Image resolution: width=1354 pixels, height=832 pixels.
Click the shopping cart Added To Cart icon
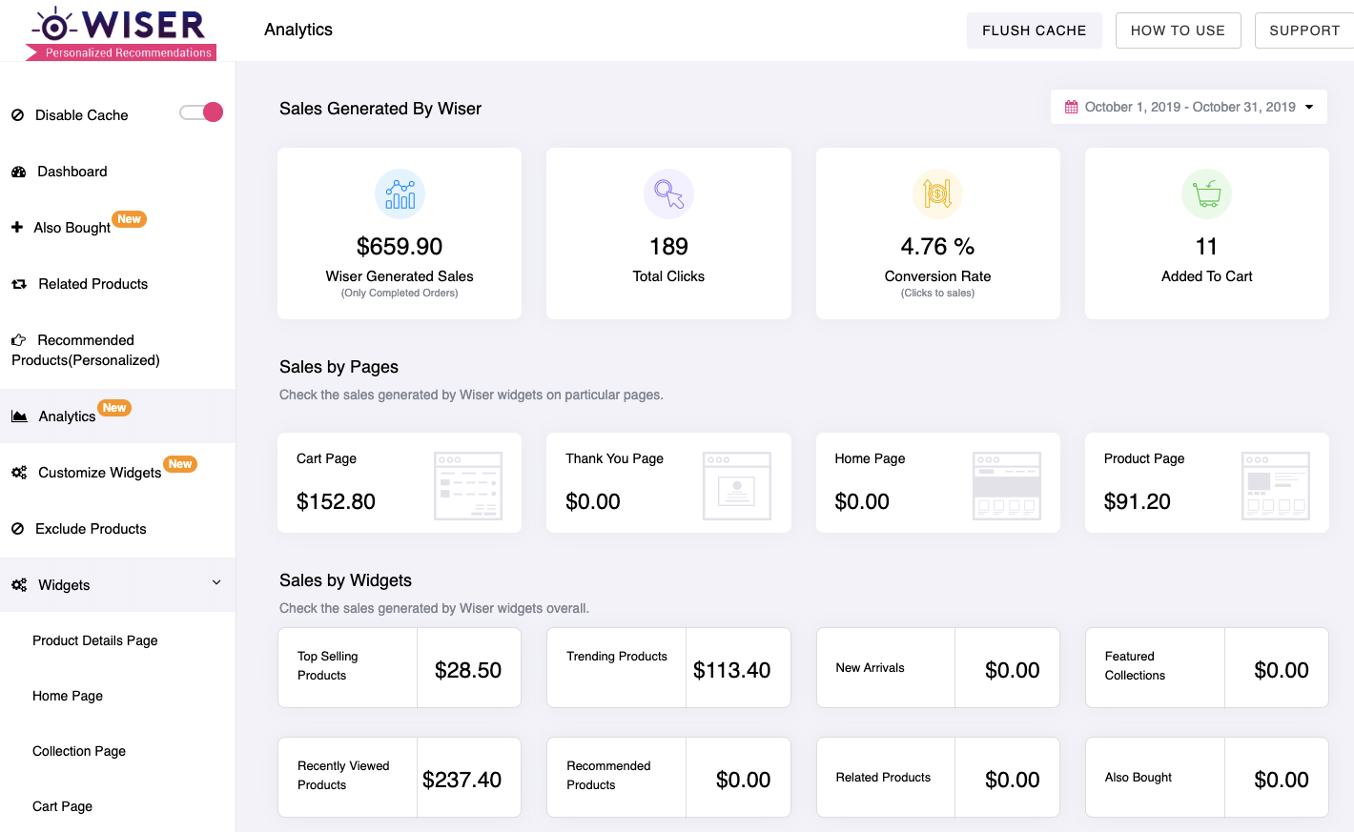[x=1207, y=194]
